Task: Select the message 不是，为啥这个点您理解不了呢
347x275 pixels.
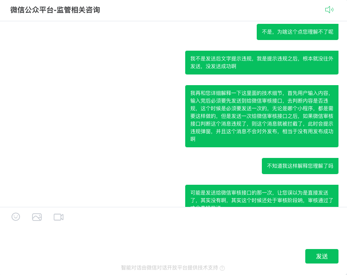Action: pos(298,32)
